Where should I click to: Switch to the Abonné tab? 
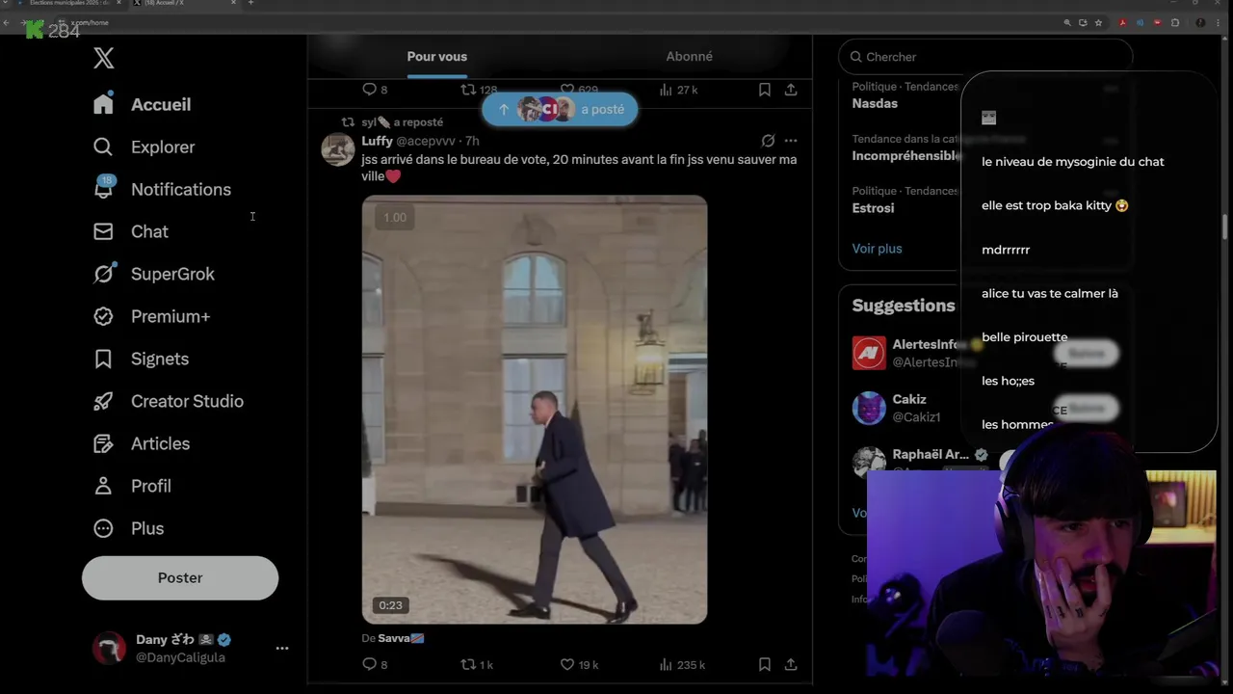(x=690, y=56)
